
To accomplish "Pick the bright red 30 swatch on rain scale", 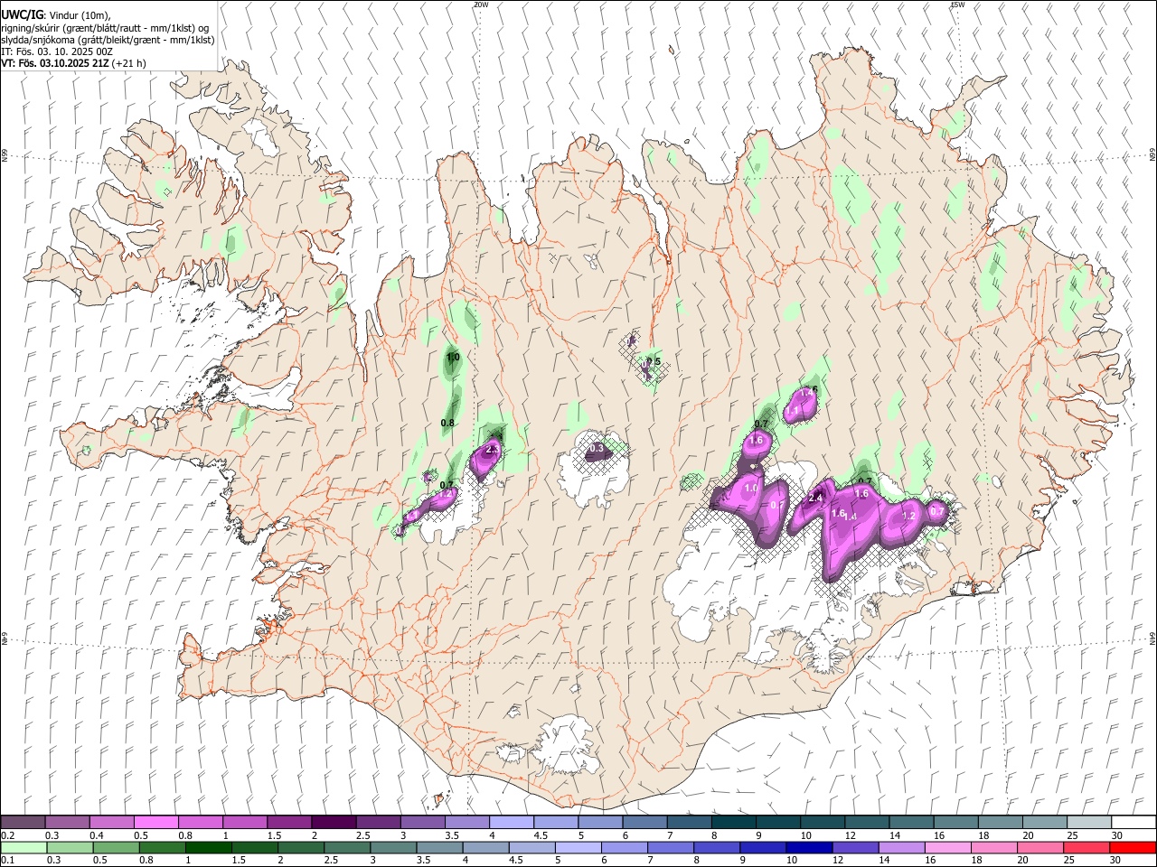I will 1133,848.
